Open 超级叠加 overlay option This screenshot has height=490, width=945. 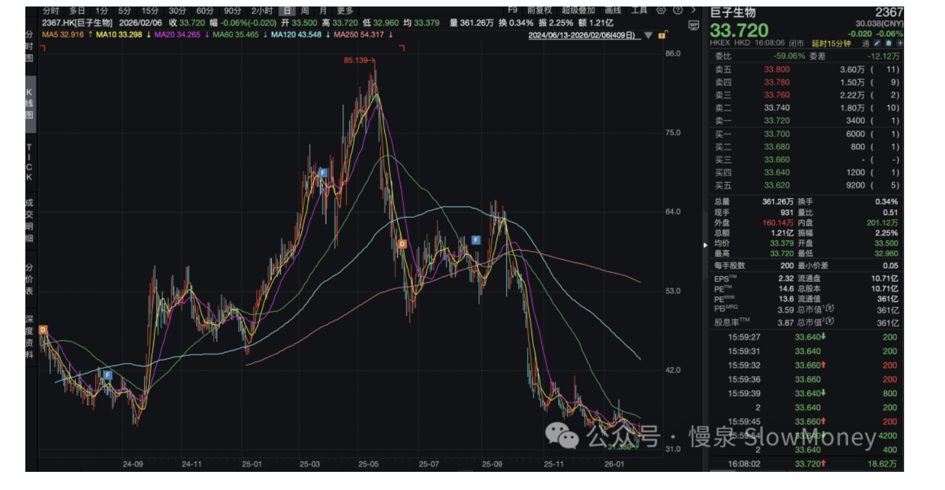pos(578,10)
